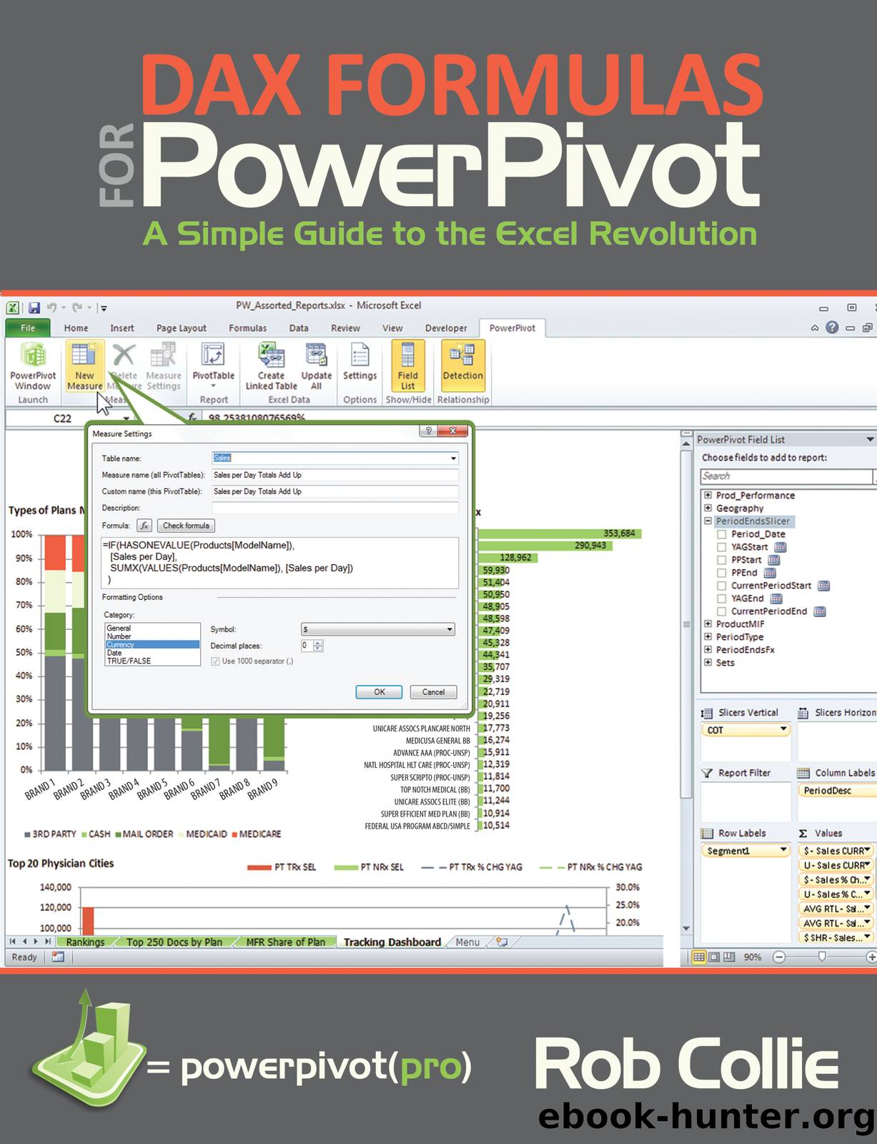877x1144 pixels.
Task: Click OK in Measure Settings dialog
Action: coord(380,692)
